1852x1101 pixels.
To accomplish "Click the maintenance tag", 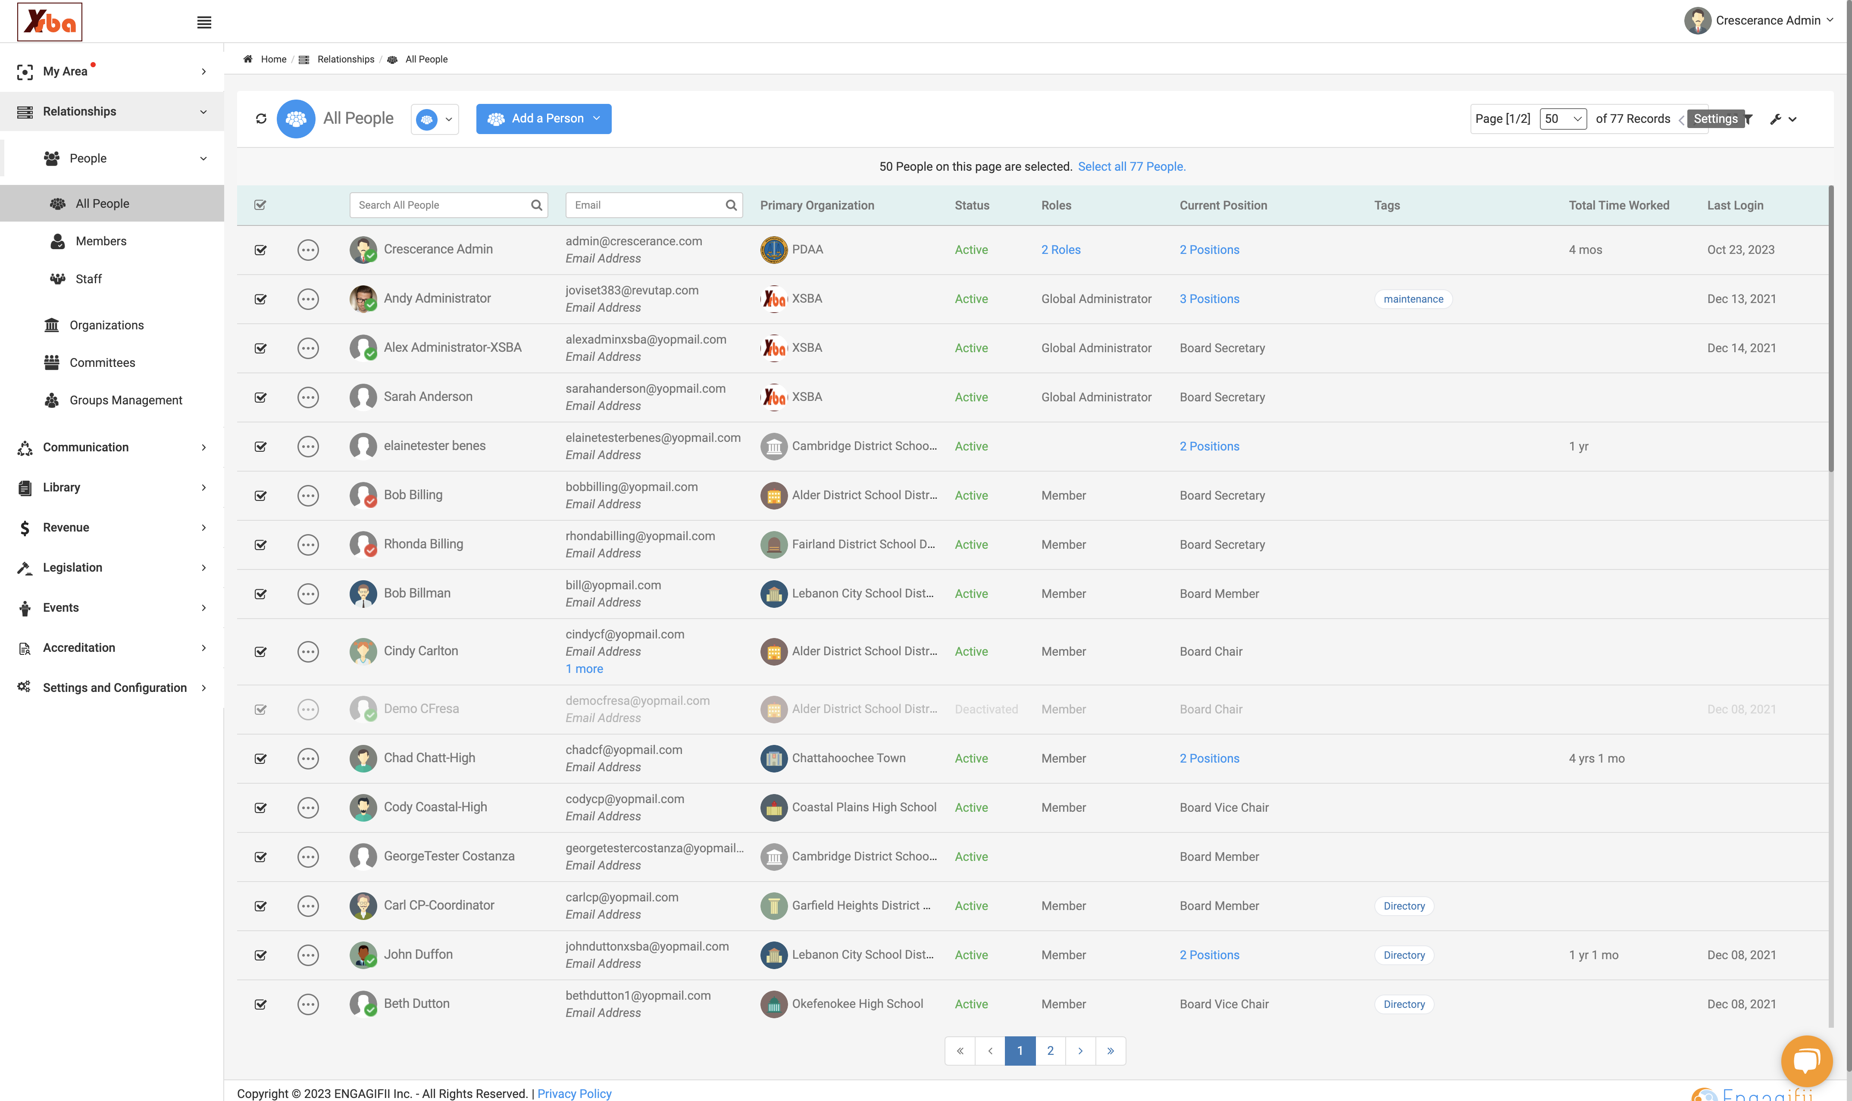I will [1413, 299].
